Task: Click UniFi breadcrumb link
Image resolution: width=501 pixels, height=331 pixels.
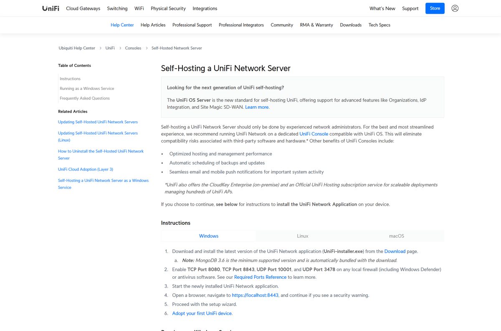Action: click(110, 48)
